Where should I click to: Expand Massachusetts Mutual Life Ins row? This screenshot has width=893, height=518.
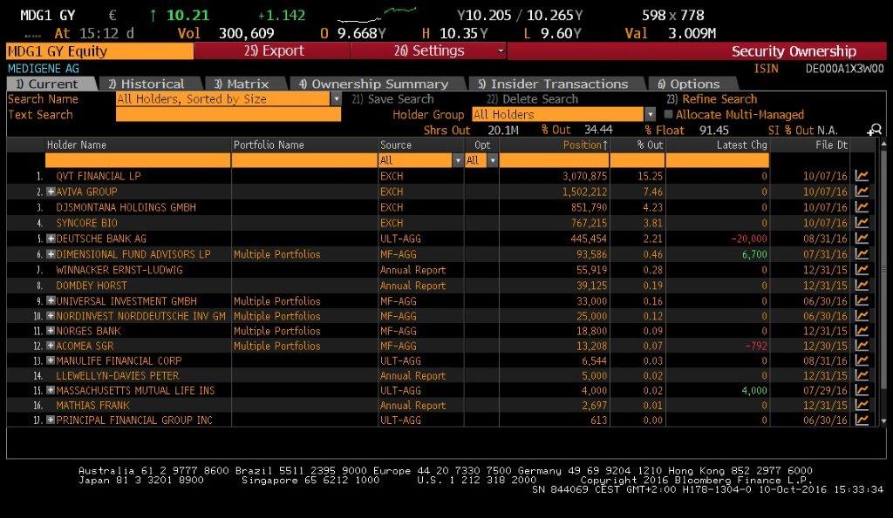(x=51, y=390)
